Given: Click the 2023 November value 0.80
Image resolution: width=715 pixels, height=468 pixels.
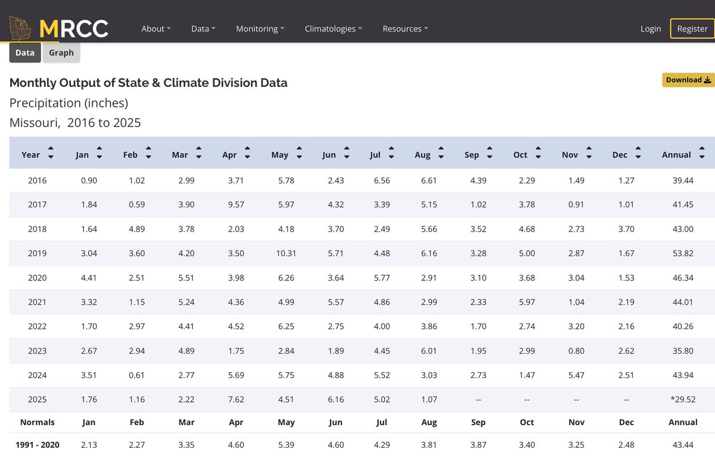Looking at the screenshot, I should [x=576, y=351].
